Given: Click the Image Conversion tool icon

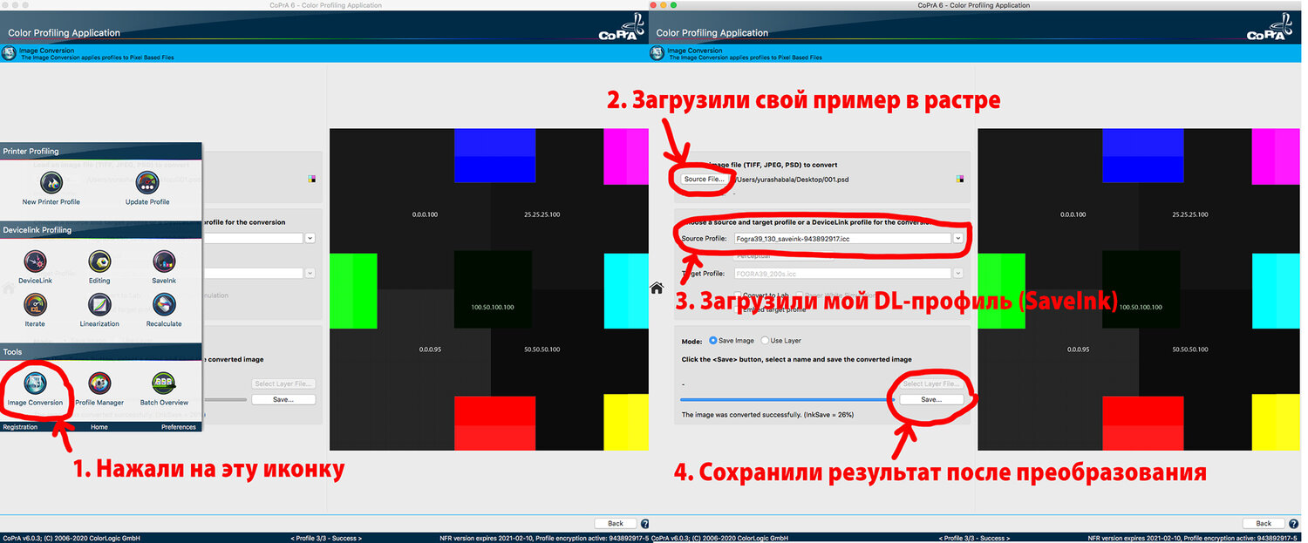Looking at the screenshot, I should click(x=35, y=383).
